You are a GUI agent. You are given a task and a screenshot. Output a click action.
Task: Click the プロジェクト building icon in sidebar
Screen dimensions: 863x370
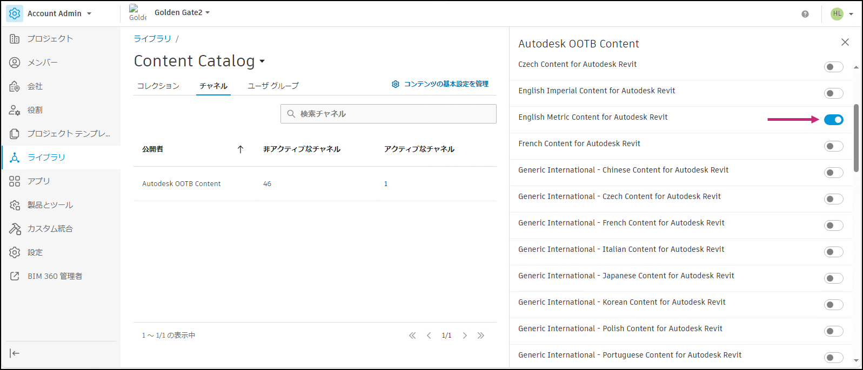click(x=15, y=39)
